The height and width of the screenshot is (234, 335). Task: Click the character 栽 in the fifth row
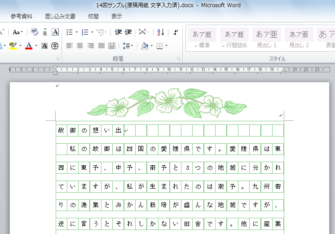tap(153, 205)
